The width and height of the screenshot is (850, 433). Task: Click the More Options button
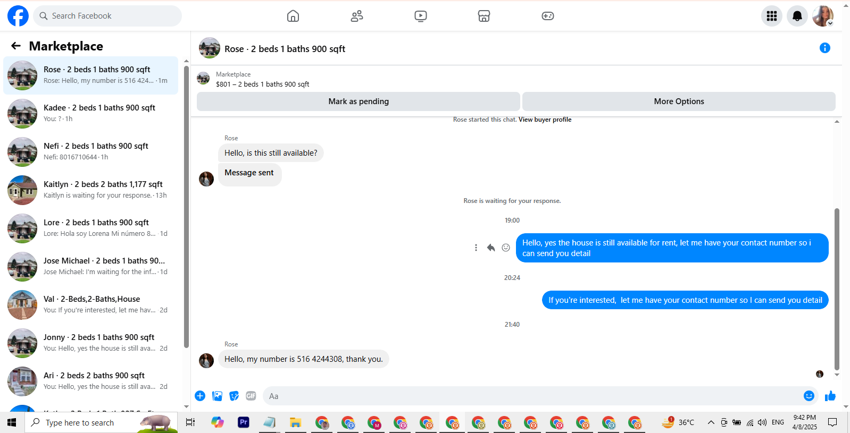tap(679, 101)
